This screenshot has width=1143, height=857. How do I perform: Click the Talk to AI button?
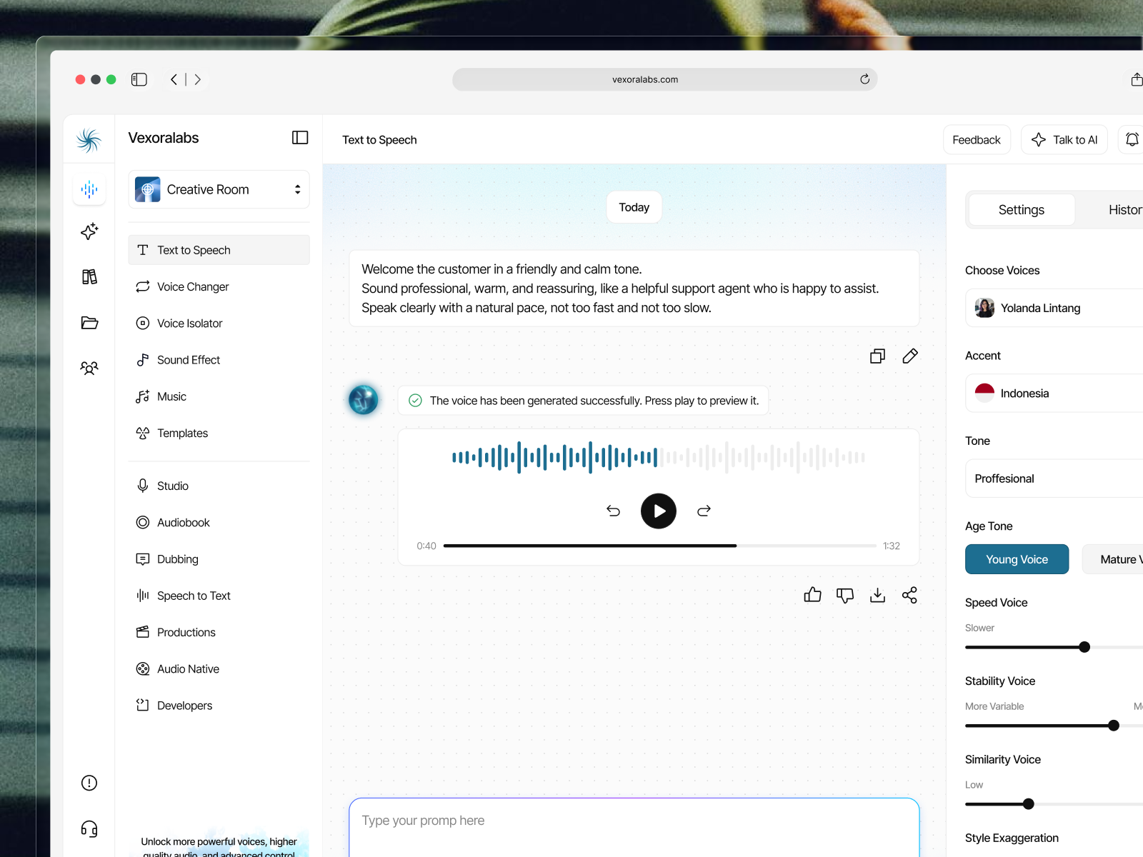1064,139
